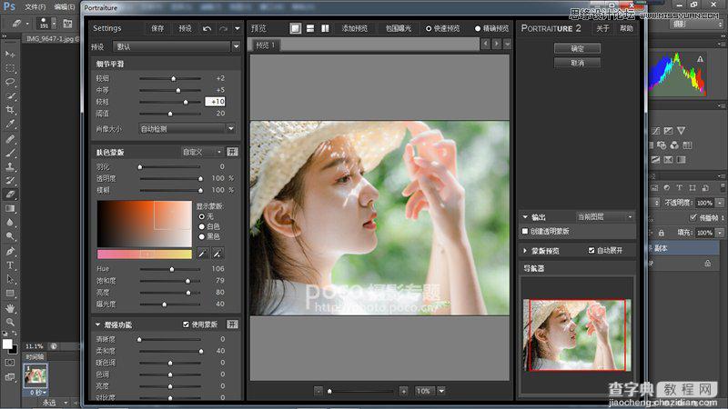Switch to 预览 1 preview tab
The image size is (728, 409).
tap(266, 45)
